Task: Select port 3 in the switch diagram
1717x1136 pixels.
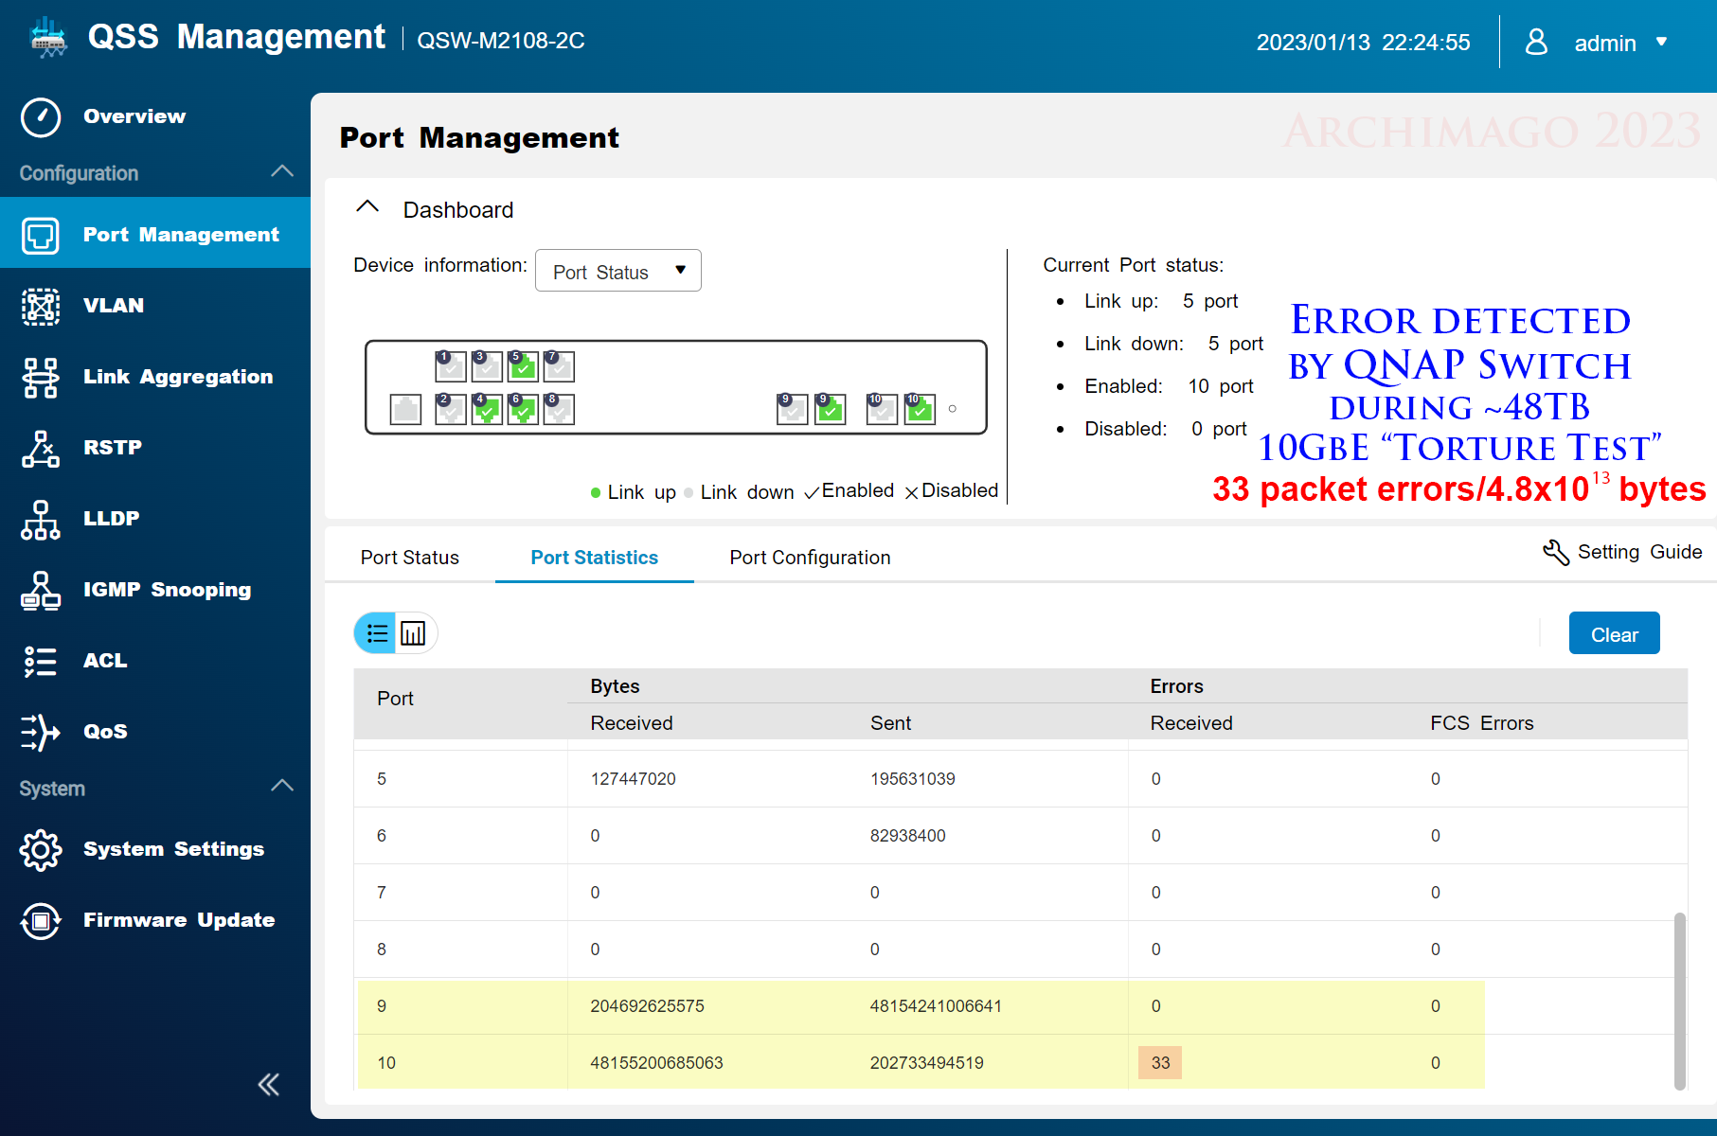Action: coord(487,365)
